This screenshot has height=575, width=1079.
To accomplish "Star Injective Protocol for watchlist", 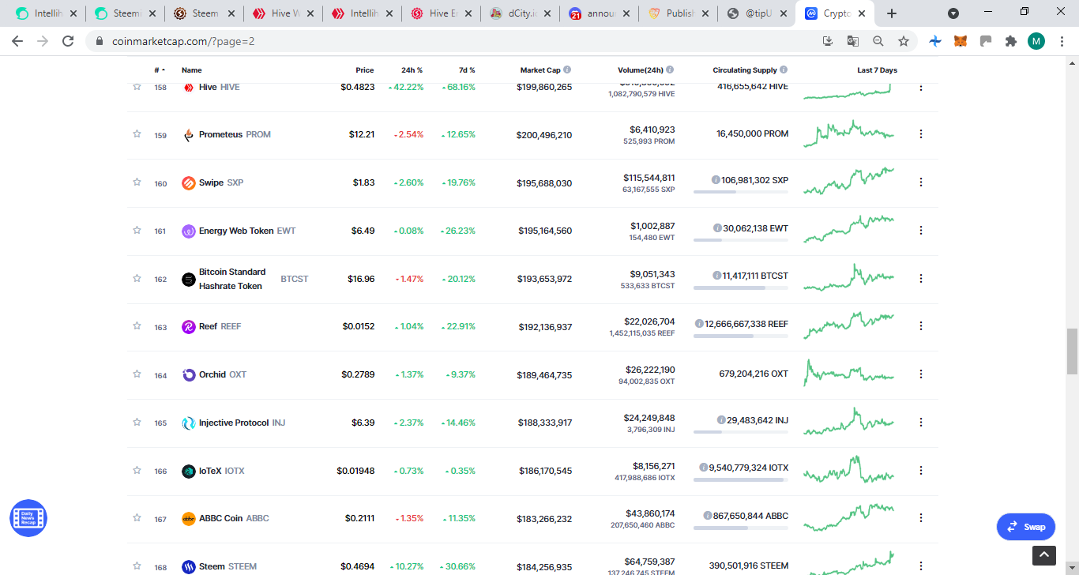I will click(137, 423).
